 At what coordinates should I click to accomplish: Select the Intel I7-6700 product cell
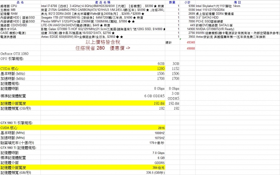[x=103, y=6]
